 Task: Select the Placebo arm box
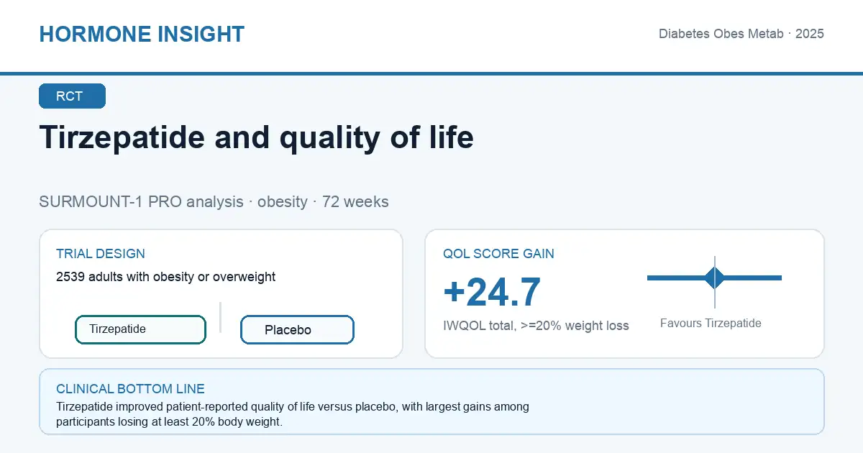297,330
